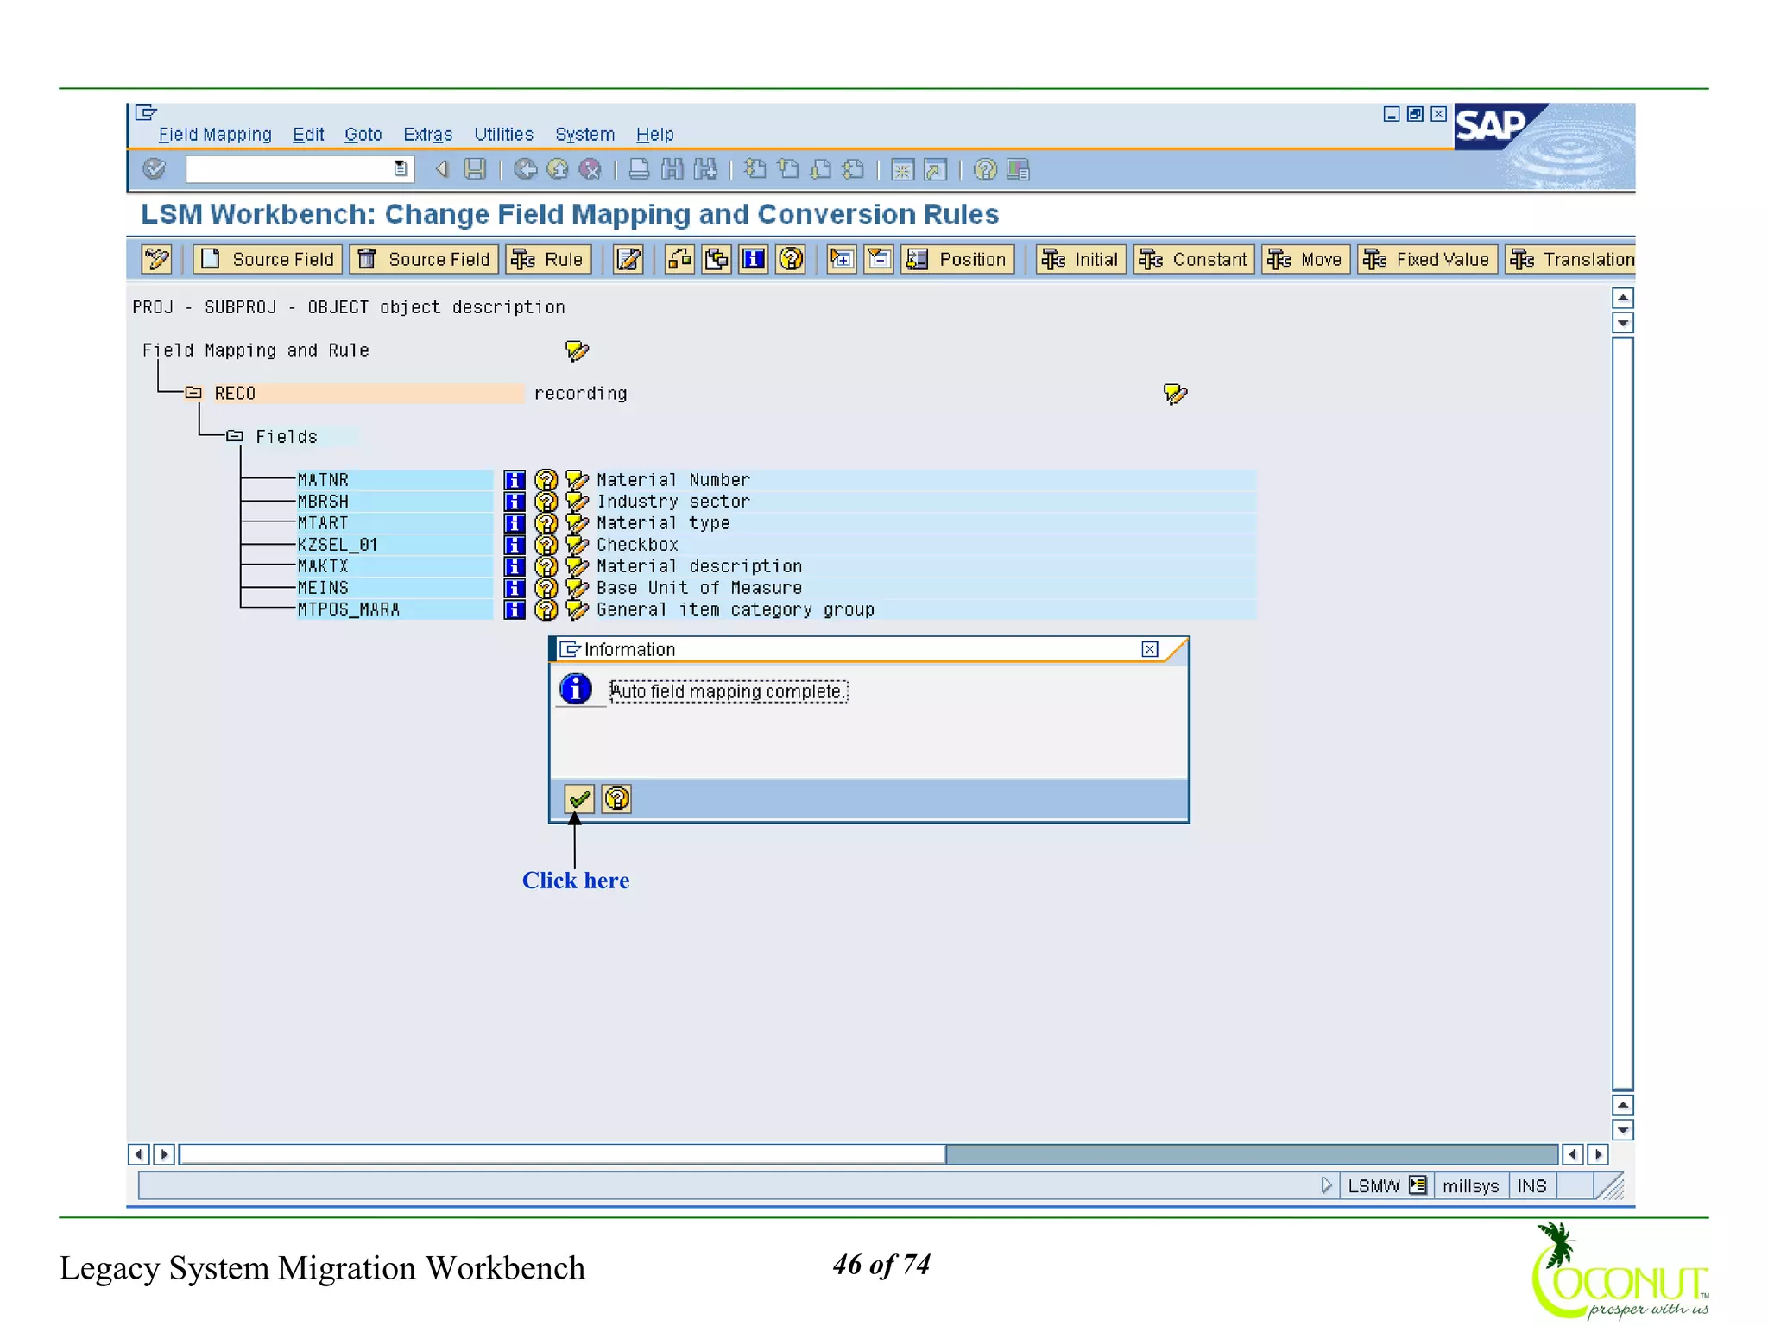The image size is (1768, 1326).
Task: Click the Rule button
Action: (548, 259)
